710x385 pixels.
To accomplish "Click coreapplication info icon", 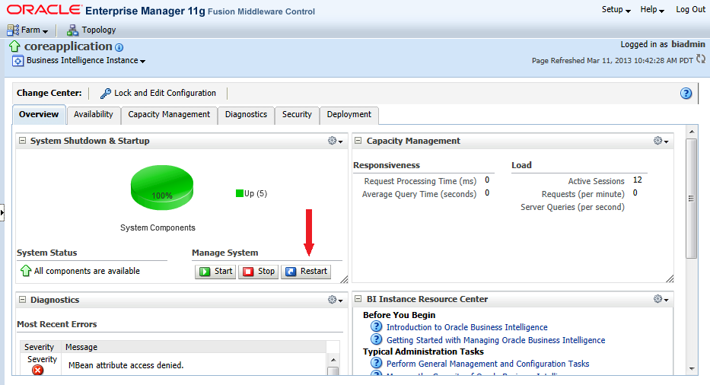I will click(x=119, y=47).
